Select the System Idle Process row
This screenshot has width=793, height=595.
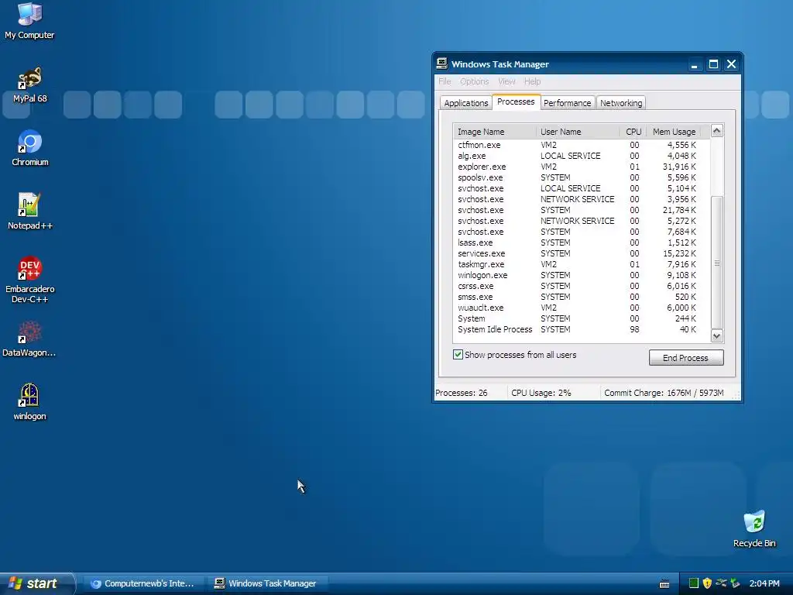582,329
